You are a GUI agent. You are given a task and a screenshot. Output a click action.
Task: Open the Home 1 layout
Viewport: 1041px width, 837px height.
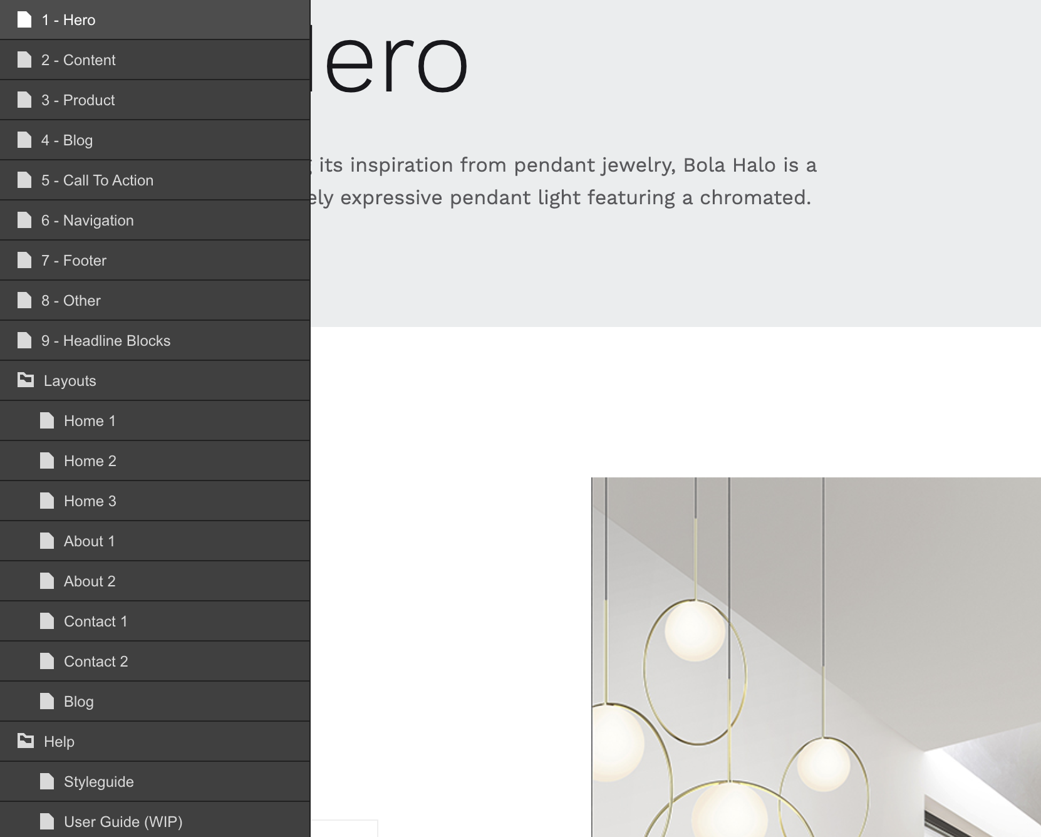(x=90, y=421)
